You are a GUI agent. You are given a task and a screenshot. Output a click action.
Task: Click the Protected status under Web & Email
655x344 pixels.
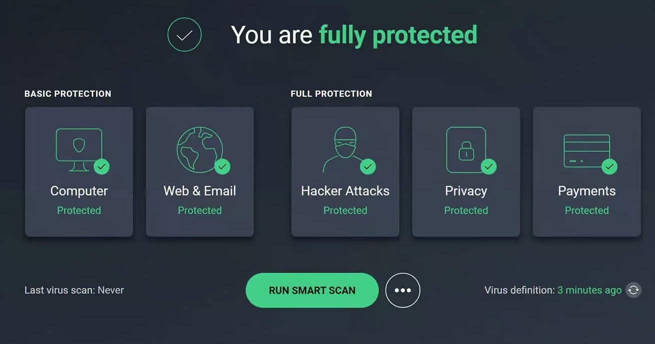199,210
